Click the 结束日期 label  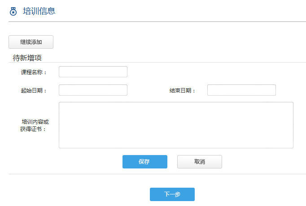click(x=182, y=91)
